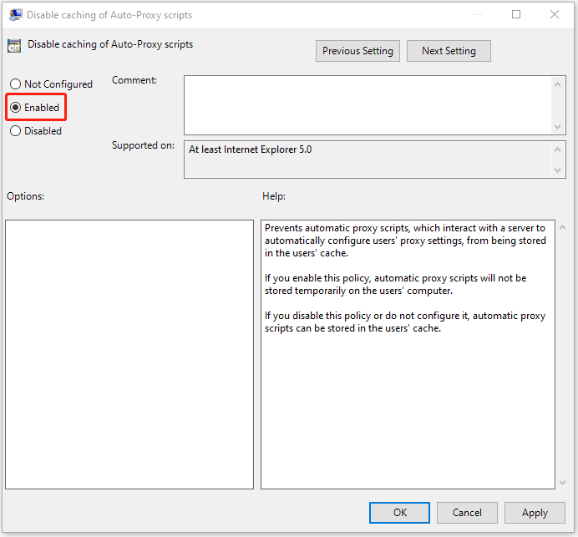Click the 'Disable caching of Auto-Proxy scripts' heading

110,44
